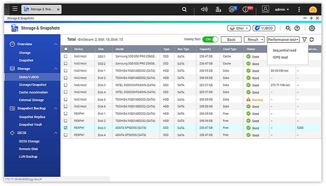Image resolution: width=326 pixels, height=186 pixels.
Task: Click the Good status icon for SSD 1
Action: (248, 56)
